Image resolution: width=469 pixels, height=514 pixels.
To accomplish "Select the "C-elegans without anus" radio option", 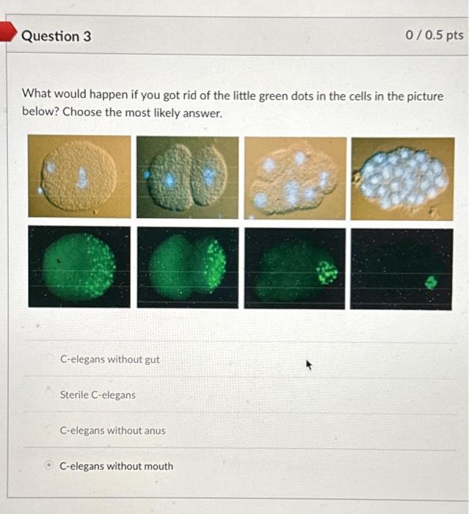I will point(49,429).
